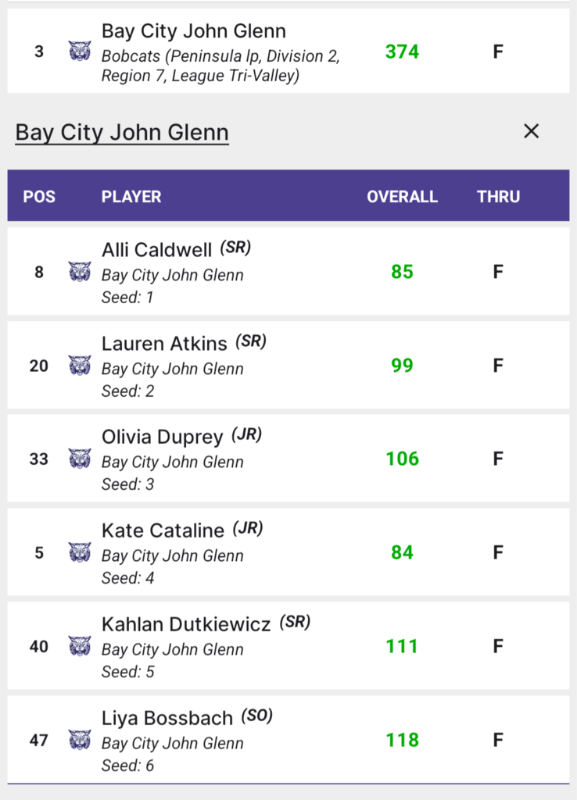Click Bobcat logo beside Kate Cataline
Viewport: 577px width, 800px height.
(80, 552)
